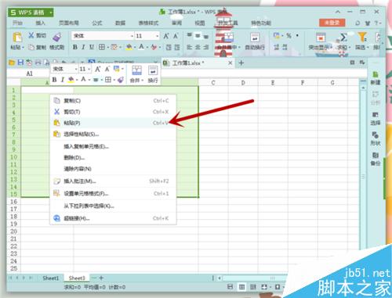The height and width of the screenshot is (298, 392).
Task: Click the 自动换行 wrap text icon
Action: [x=255, y=38]
